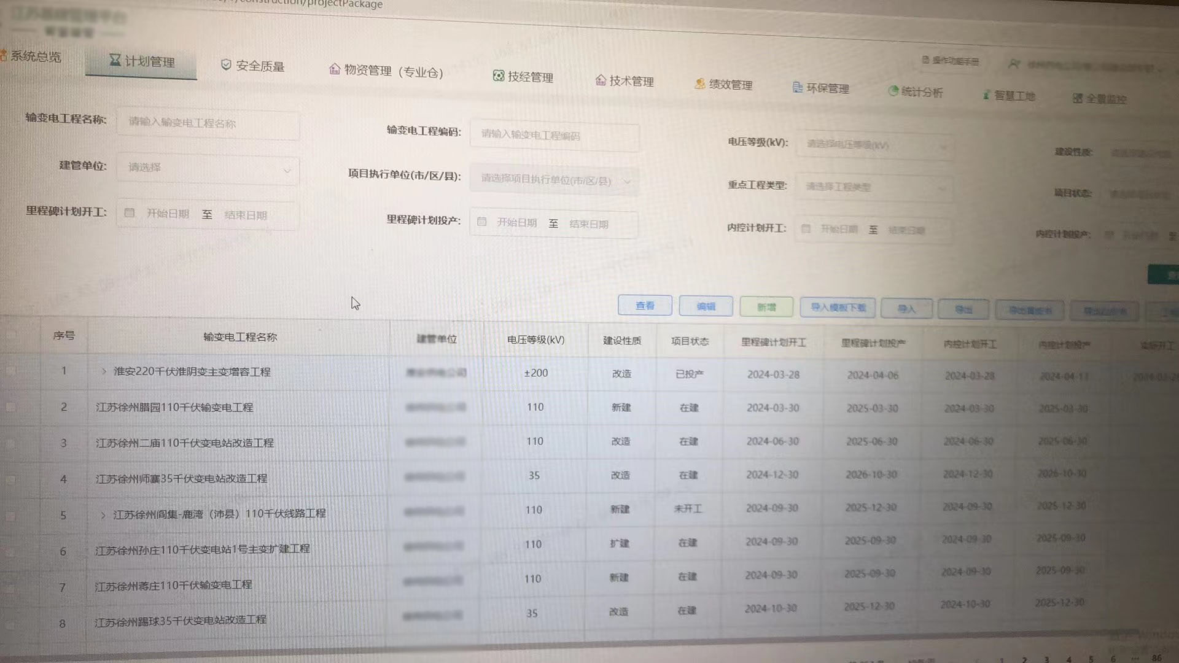1179x663 pixels.
Task: Click the 技经管理 green icon
Action: coord(499,76)
